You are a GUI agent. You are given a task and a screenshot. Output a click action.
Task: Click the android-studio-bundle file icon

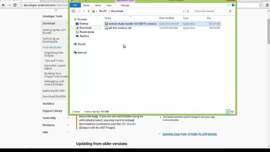coord(106,24)
